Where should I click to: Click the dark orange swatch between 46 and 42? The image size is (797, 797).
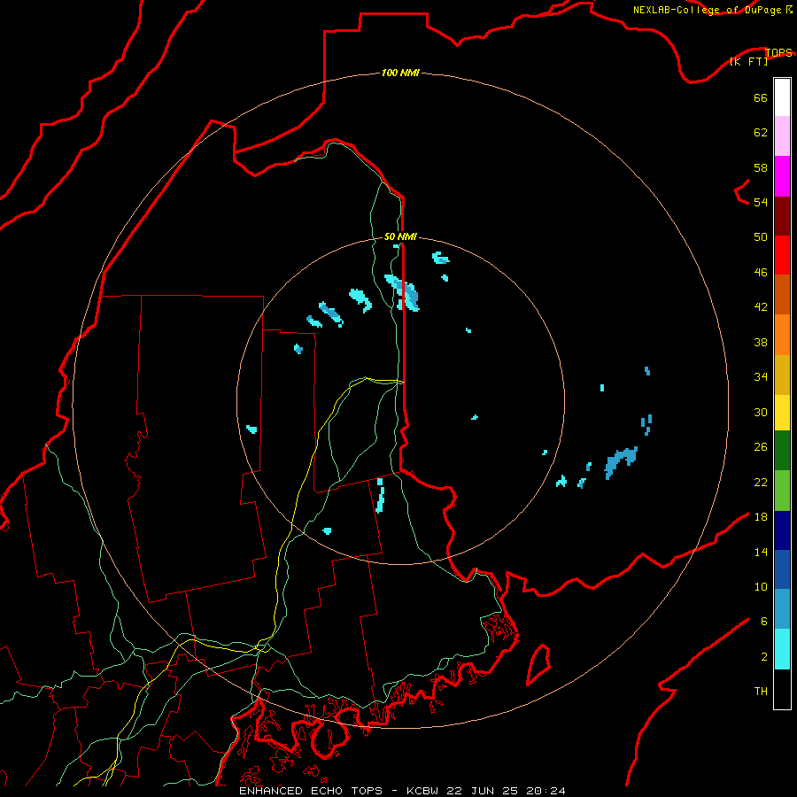point(782,295)
